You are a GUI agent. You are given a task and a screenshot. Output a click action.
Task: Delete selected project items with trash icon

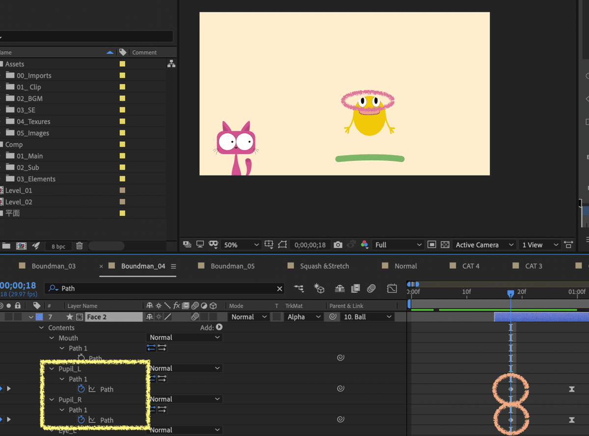[x=80, y=246]
